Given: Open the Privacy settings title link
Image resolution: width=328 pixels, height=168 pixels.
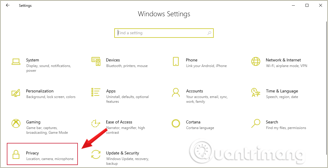Looking at the screenshot, I should [x=33, y=153].
